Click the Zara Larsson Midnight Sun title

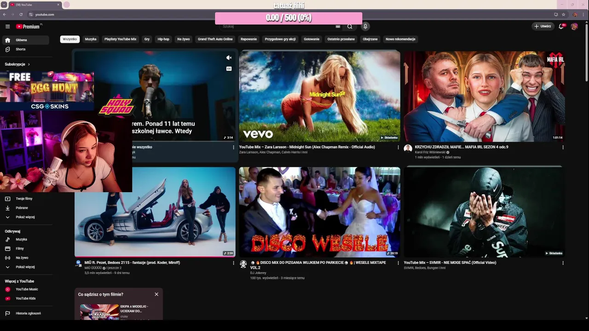(307, 147)
